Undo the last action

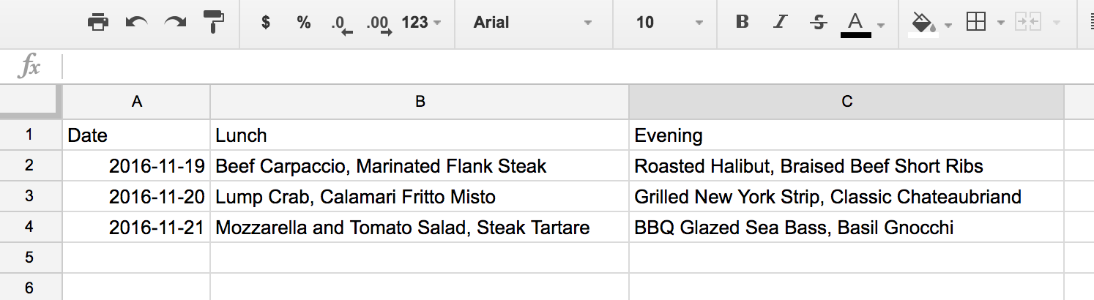tap(136, 23)
